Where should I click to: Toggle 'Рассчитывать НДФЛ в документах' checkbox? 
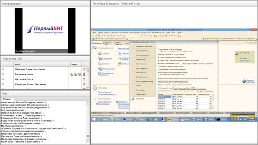tap(158, 49)
